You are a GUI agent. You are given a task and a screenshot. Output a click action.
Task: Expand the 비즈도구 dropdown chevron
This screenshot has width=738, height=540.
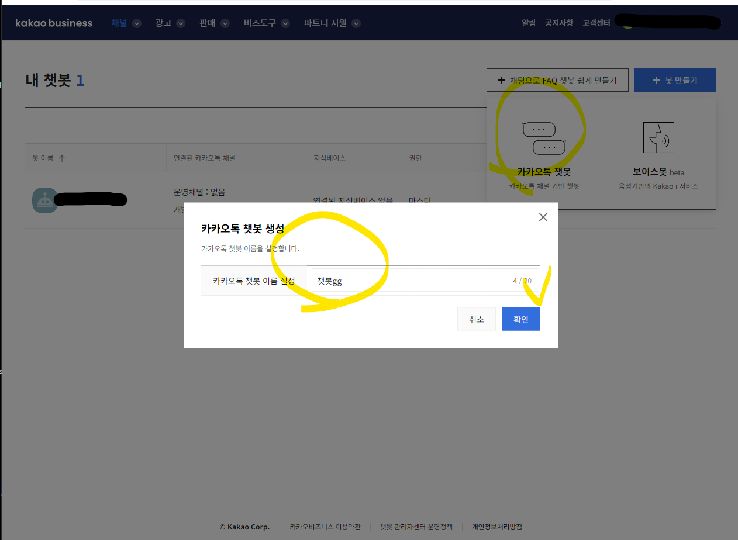(x=285, y=23)
